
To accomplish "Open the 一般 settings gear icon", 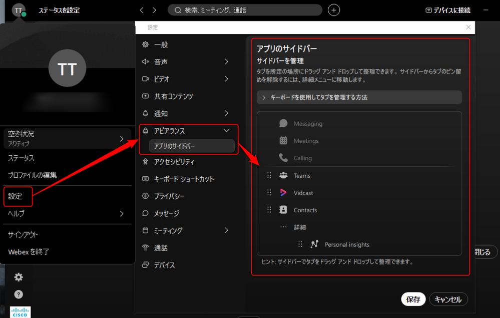I will 146,44.
